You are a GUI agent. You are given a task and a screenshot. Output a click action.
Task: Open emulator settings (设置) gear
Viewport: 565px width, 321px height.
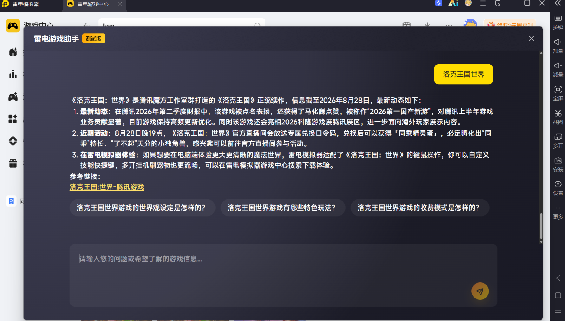tap(558, 188)
